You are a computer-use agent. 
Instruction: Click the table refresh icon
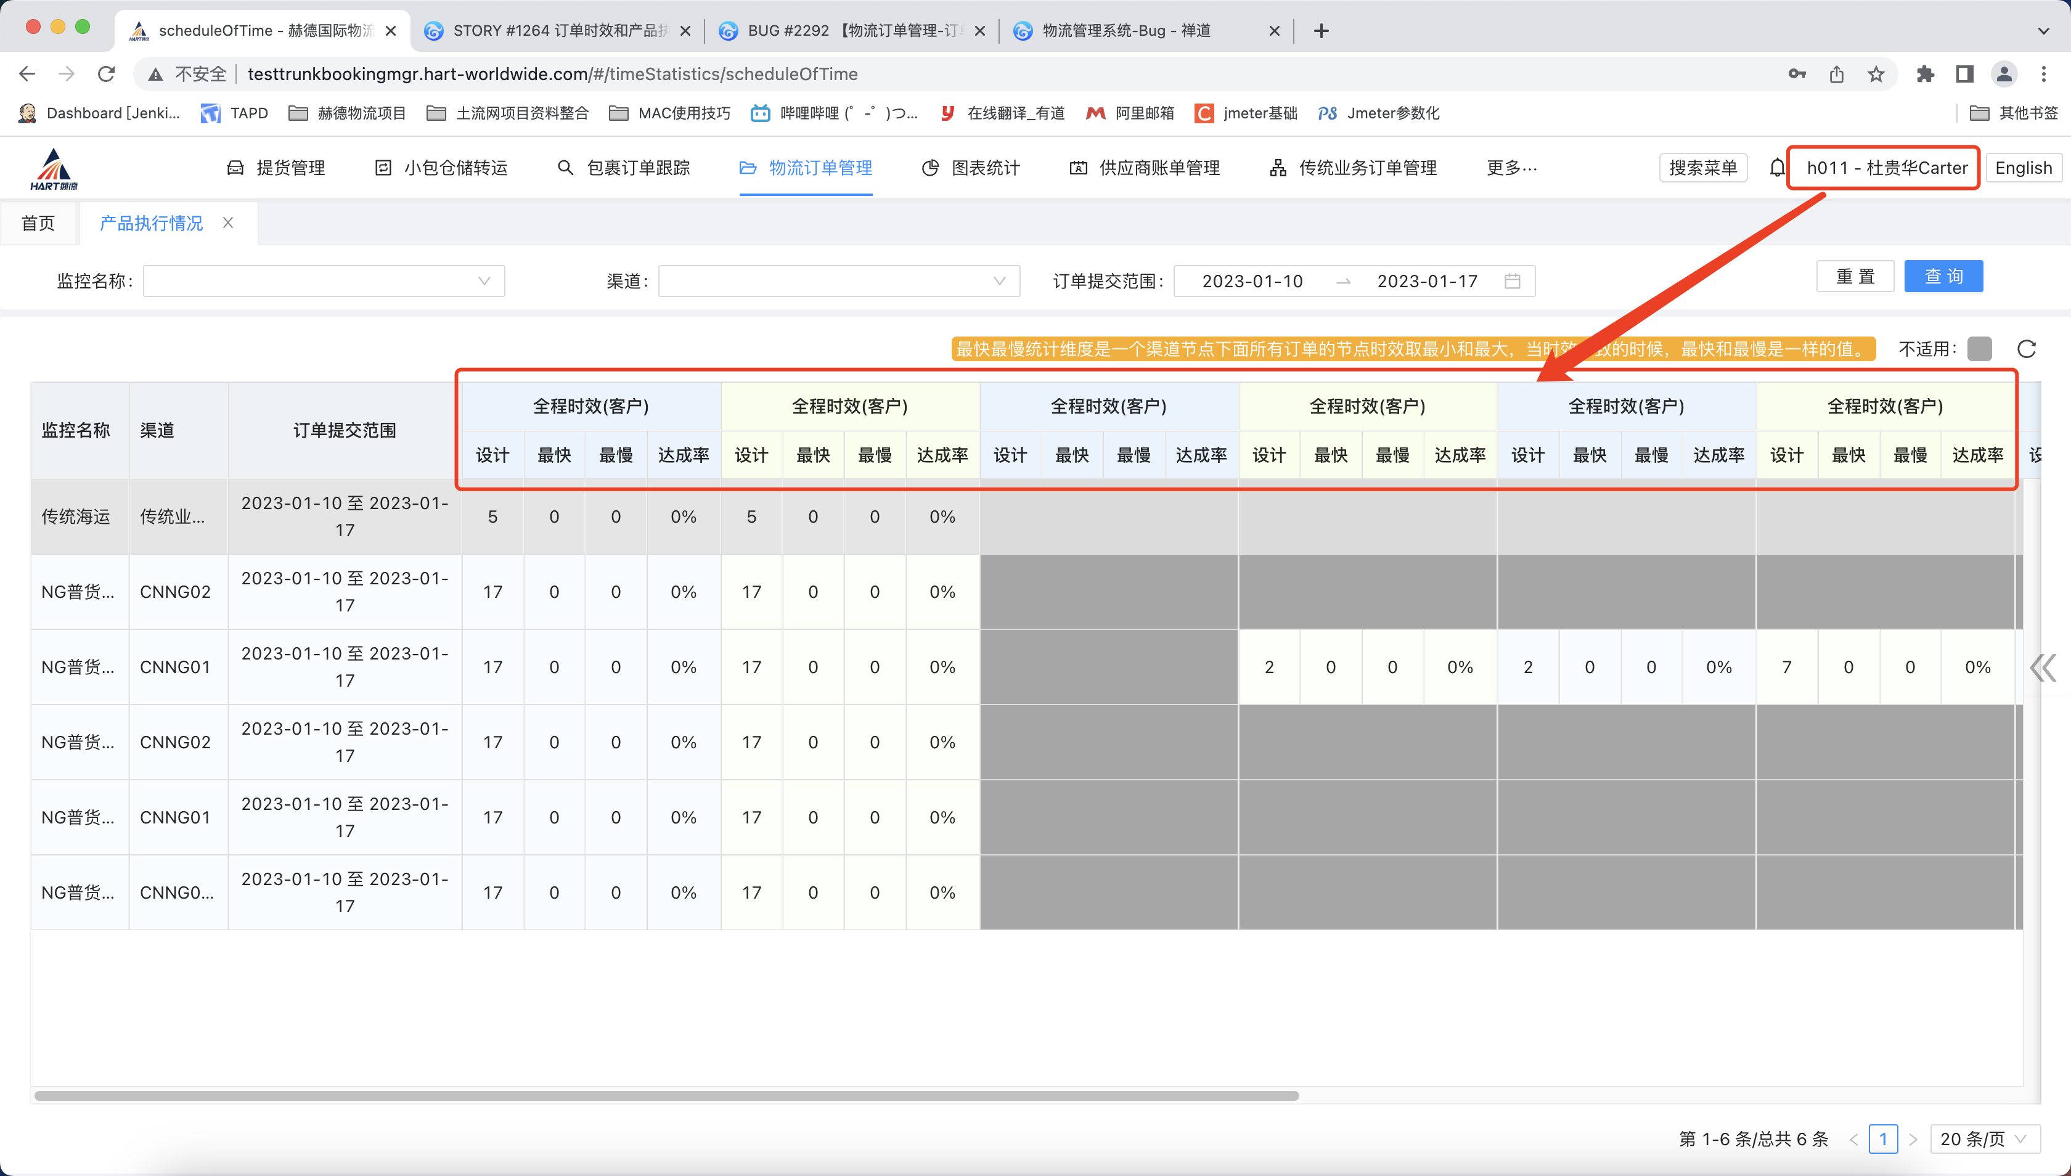[x=2026, y=349]
